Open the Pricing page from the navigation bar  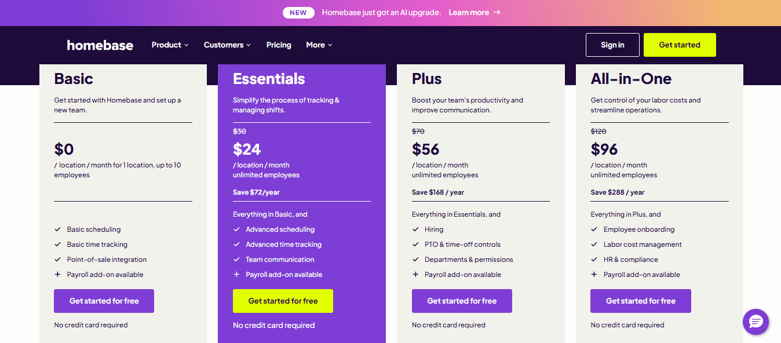(279, 45)
